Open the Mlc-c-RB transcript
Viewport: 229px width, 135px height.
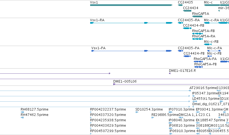tap(208, 44)
